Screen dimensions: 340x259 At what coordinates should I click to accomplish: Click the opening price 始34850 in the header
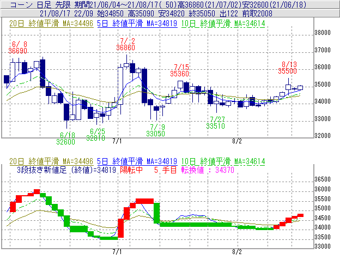(x=111, y=14)
